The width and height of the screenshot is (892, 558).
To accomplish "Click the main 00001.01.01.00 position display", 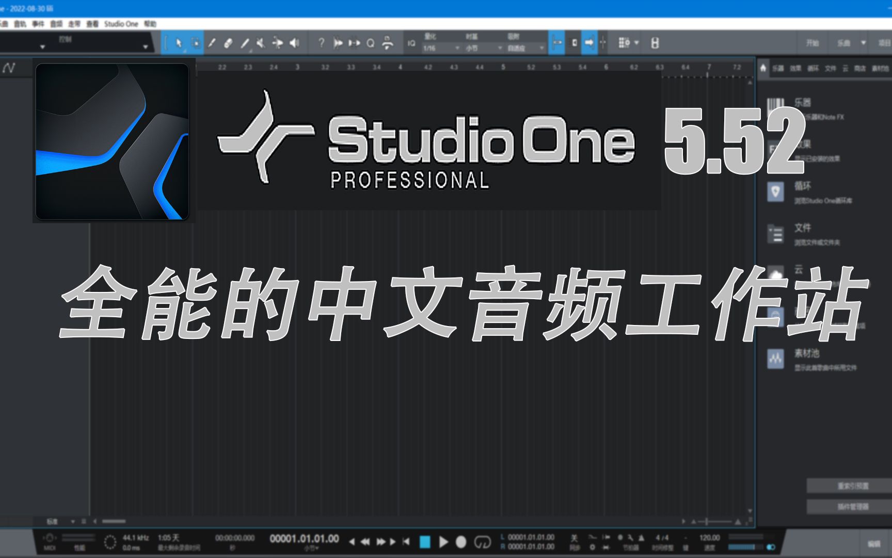I will [304, 538].
